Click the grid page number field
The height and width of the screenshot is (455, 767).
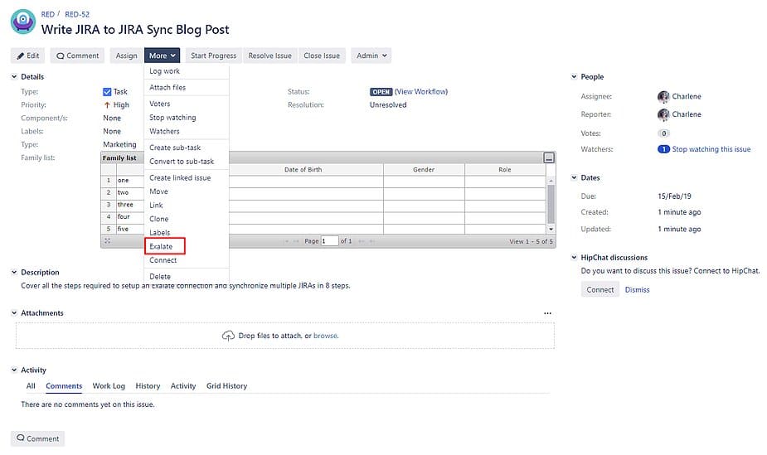coord(330,241)
